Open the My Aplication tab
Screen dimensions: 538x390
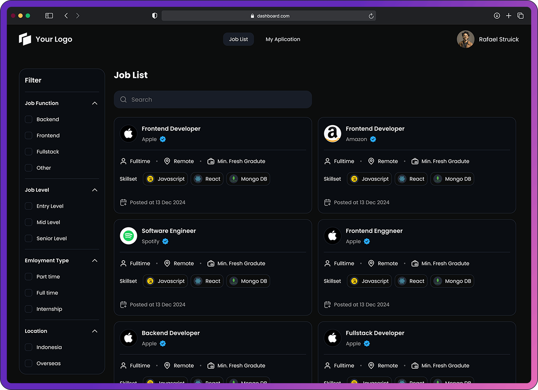(x=283, y=39)
